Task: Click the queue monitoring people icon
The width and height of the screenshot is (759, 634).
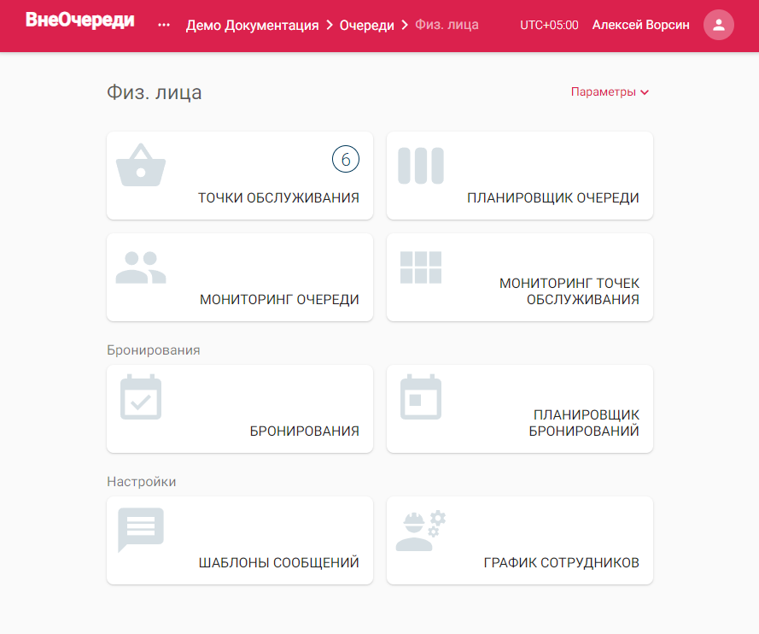Action: (x=141, y=267)
